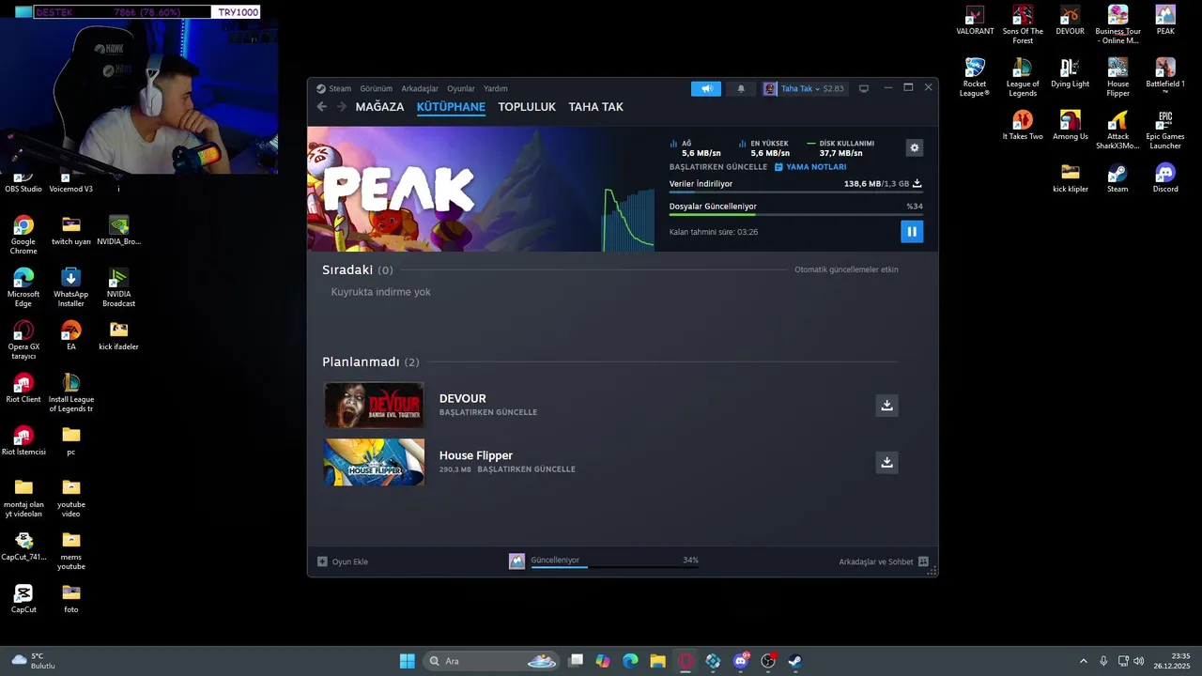The height and width of the screenshot is (676, 1202).
Task: Click Oyun Ekle button
Action: coord(343,561)
